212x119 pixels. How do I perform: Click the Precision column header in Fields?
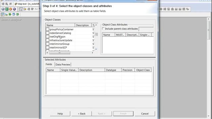[x=128, y=70]
